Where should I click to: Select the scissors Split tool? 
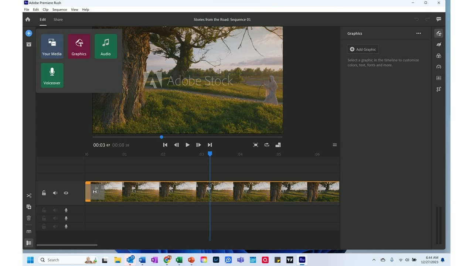pyautogui.click(x=29, y=196)
